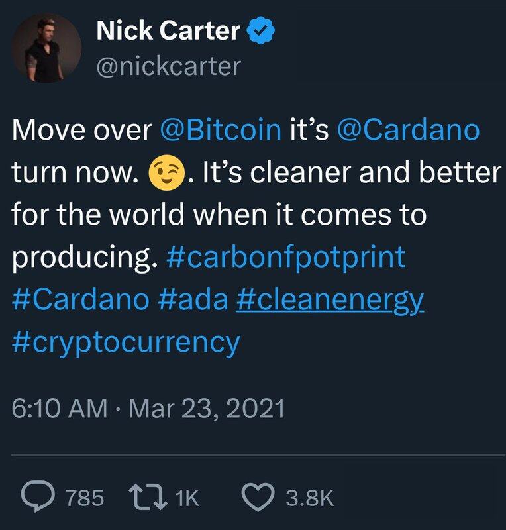Open the @Bitcoin mention
This screenshot has height=530, width=506.
pos(221,130)
